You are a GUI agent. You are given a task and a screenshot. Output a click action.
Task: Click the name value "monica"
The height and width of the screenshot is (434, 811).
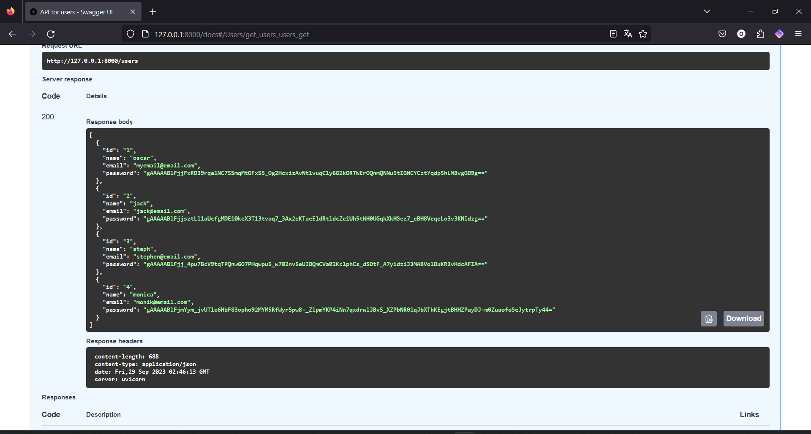pyautogui.click(x=143, y=295)
